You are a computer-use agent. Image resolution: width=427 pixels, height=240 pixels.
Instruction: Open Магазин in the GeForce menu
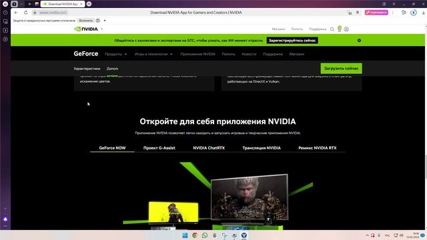296,54
